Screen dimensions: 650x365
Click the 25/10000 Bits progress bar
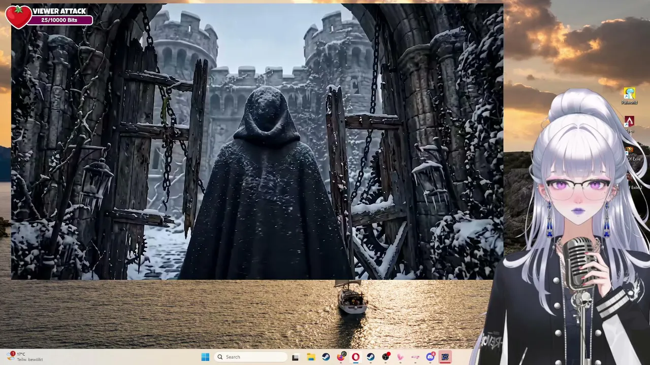[59, 20]
